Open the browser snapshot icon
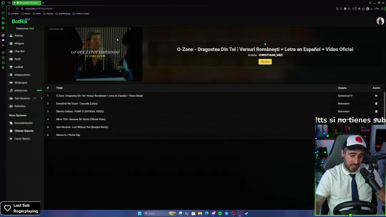The height and width of the screenshot is (217, 386). [x=341, y=9]
